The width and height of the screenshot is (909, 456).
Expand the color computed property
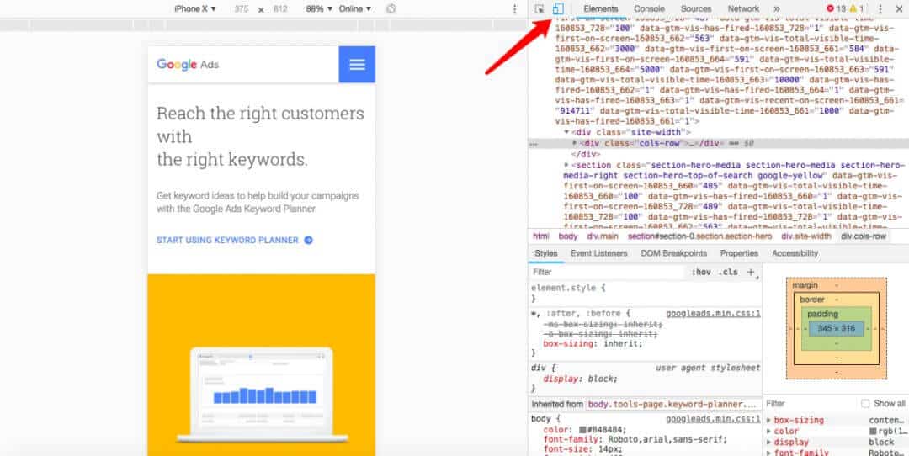[x=769, y=432]
